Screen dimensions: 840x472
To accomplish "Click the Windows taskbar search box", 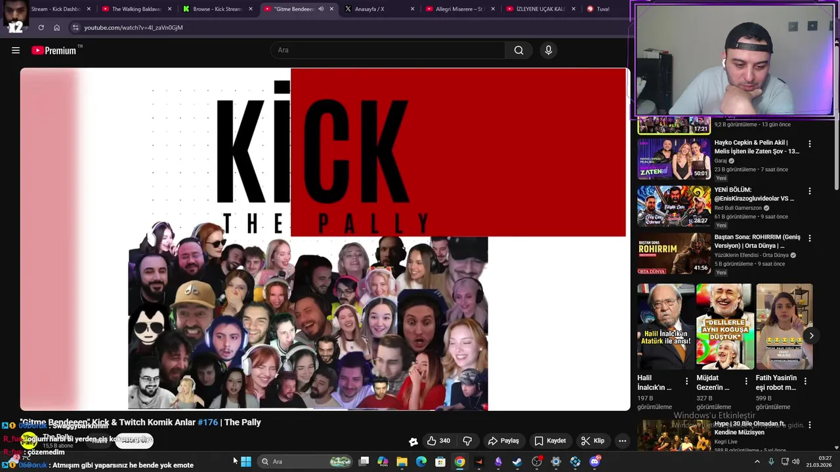I will pos(305,462).
